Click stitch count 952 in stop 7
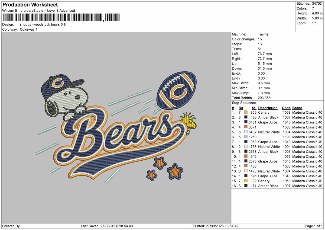The height and width of the screenshot is (230, 325). click(x=253, y=142)
